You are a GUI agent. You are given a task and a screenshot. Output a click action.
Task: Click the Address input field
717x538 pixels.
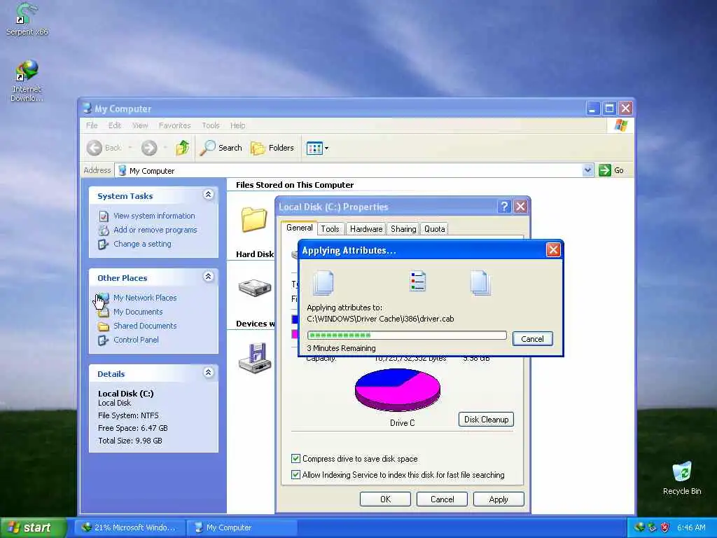(355, 171)
